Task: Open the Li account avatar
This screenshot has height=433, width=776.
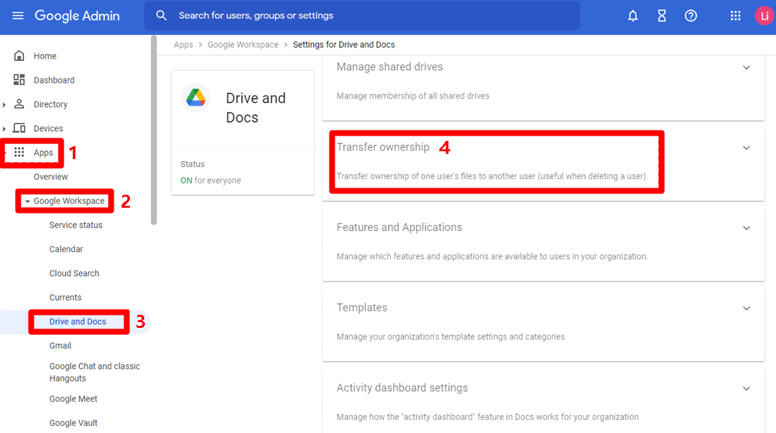Action: [764, 16]
